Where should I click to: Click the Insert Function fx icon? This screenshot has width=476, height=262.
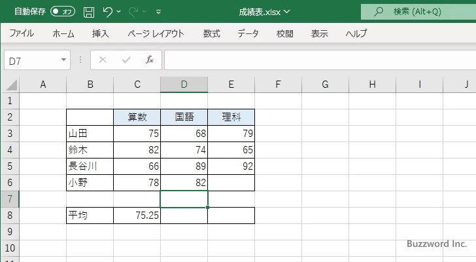point(149,60)
